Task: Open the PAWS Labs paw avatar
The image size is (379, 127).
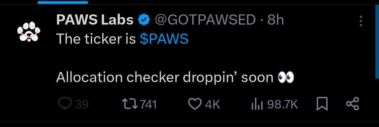Action: 29,31
